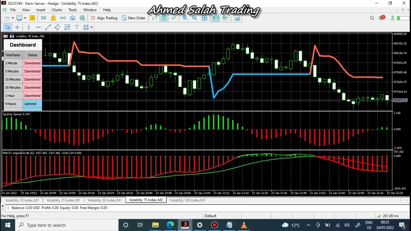411x231 pixels.
Task: Click the Dashboard panel title
Action: pos(23,45)
